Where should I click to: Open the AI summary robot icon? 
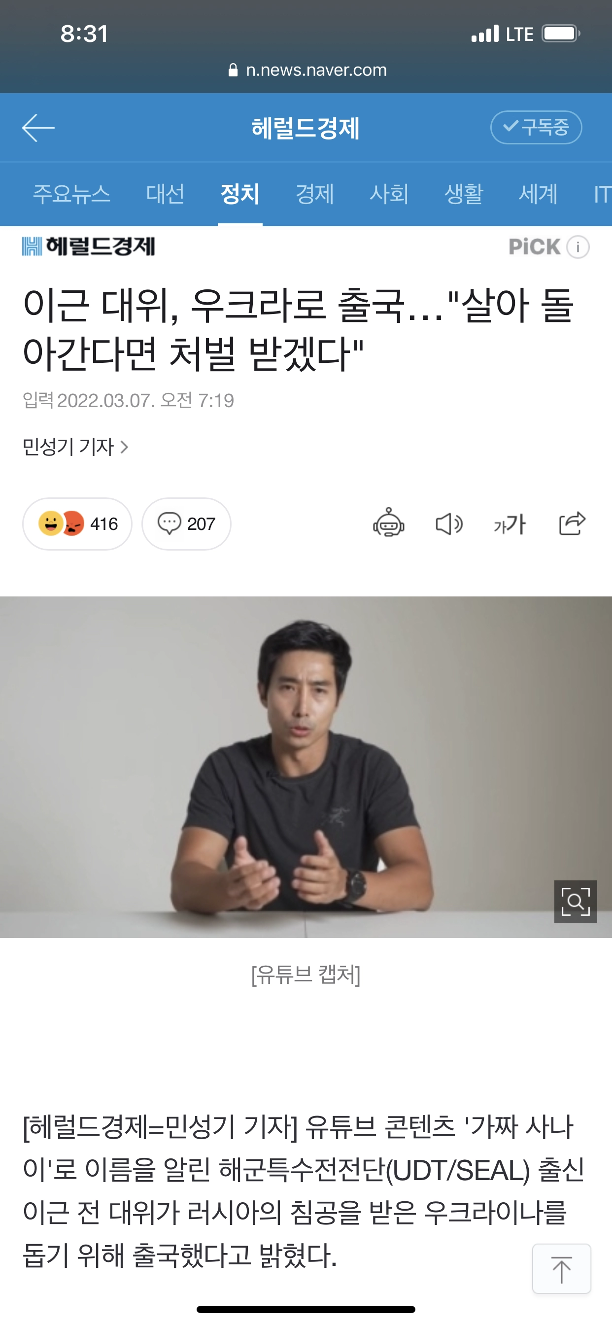click(x=389, y=523)
